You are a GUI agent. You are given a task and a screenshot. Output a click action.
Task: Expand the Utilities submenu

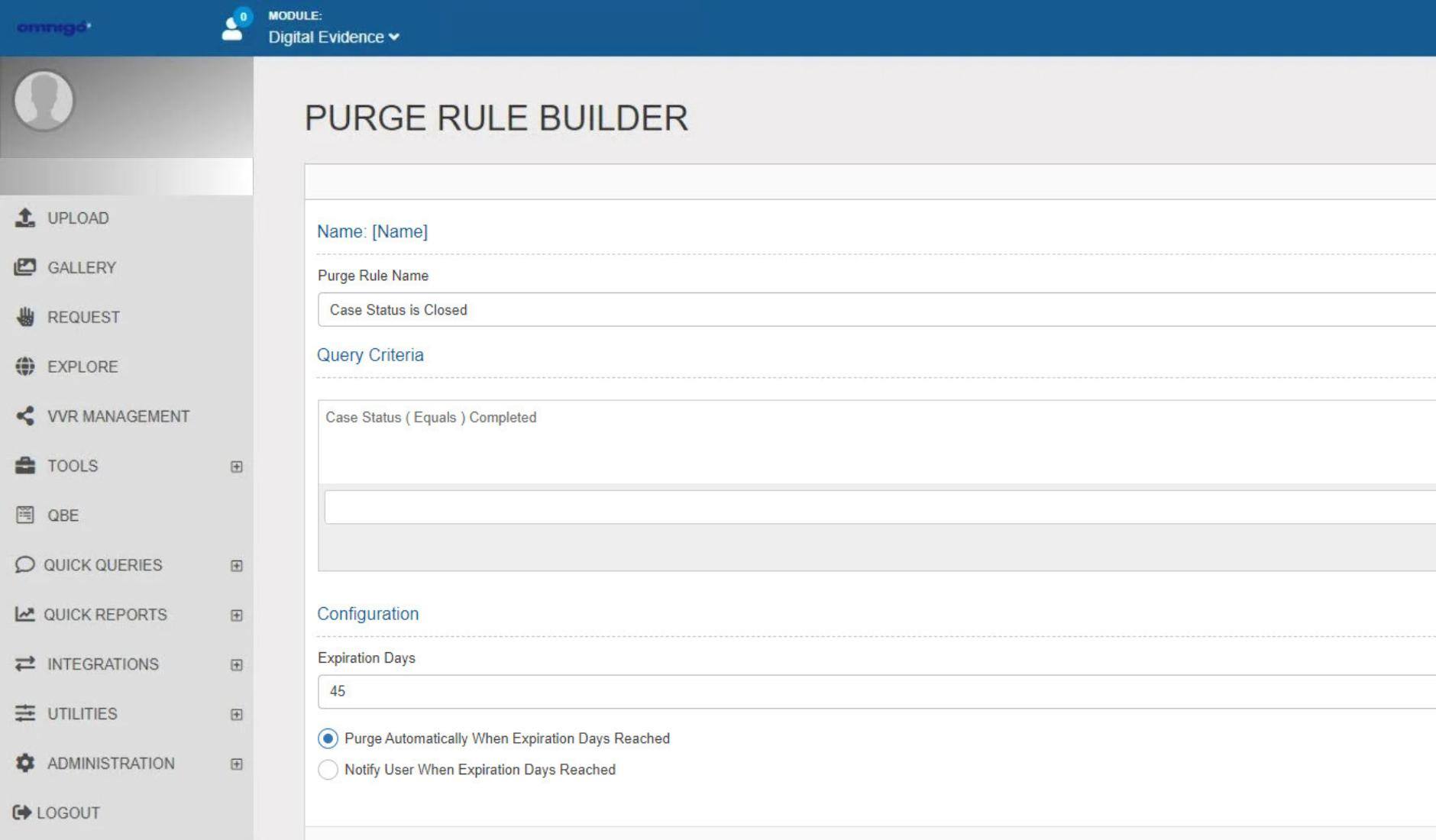pos(237,715)
